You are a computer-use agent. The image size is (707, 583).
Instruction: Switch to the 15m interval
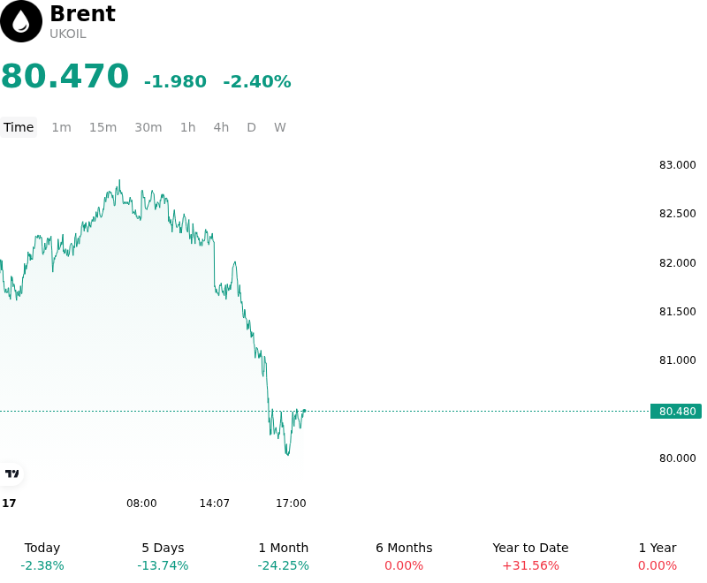(x=103, y=127)
